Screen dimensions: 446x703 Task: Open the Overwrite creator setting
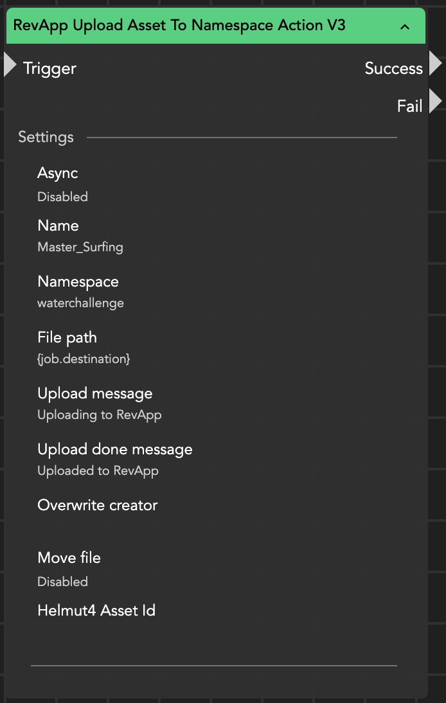(x=98, y=506)
